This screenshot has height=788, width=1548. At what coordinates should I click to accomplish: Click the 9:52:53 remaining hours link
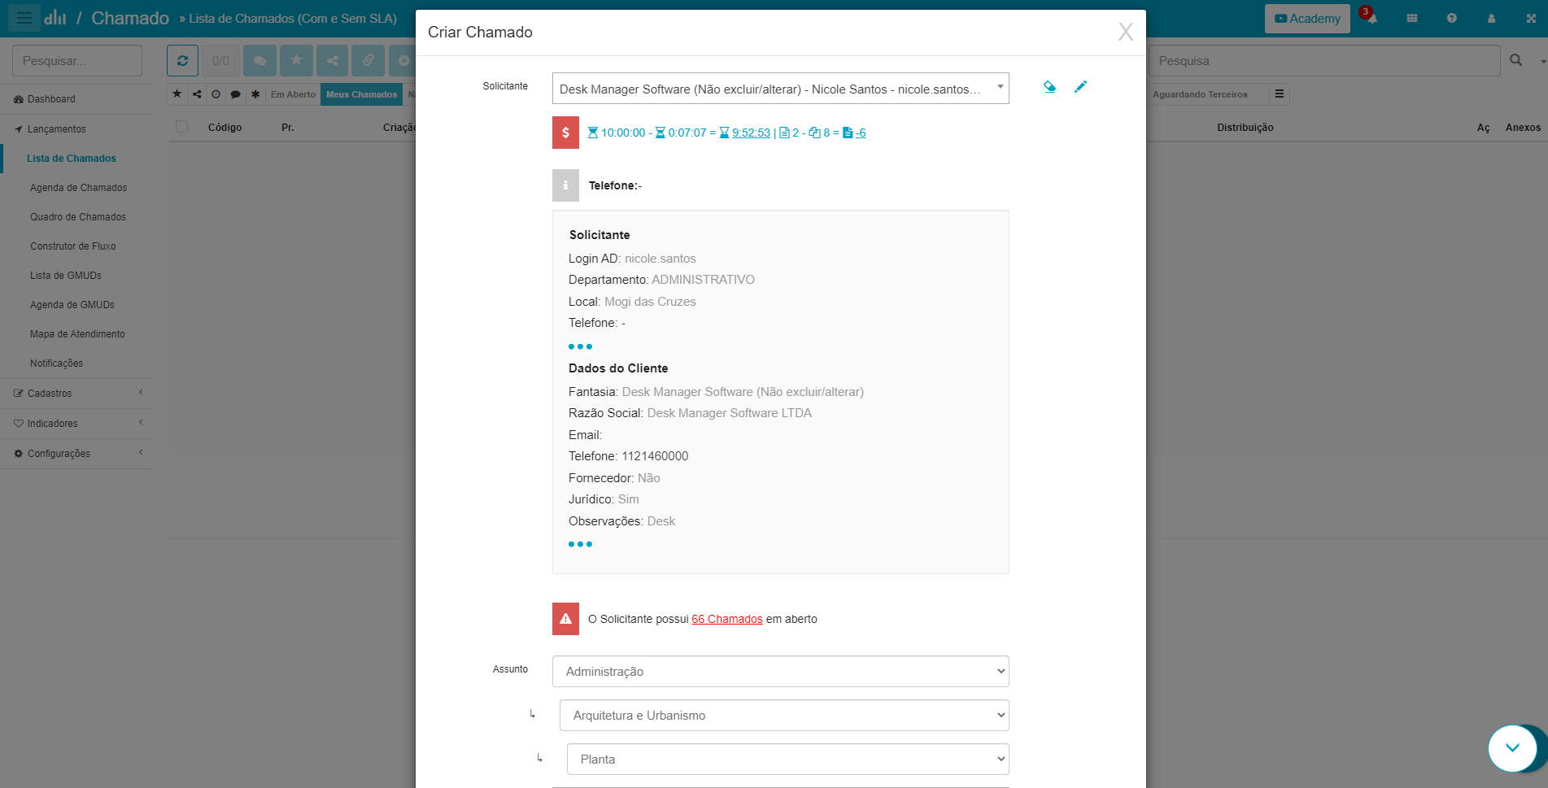click(751, 133)
